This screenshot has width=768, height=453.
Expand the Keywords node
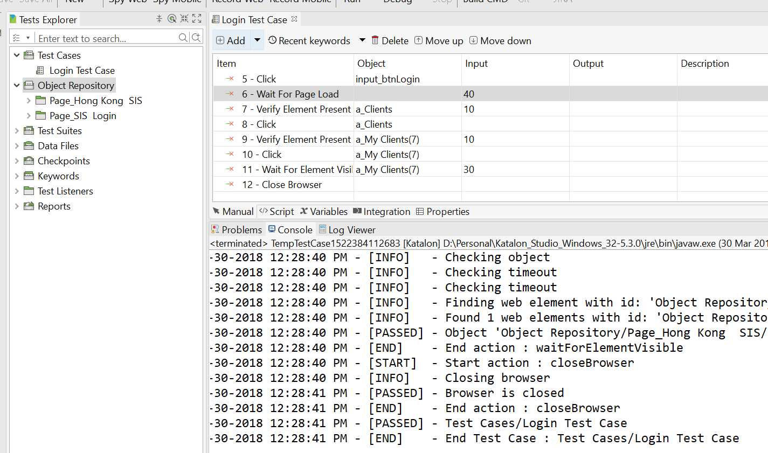coord(17,176)
